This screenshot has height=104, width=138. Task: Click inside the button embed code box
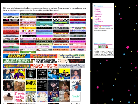click(104, 52)
